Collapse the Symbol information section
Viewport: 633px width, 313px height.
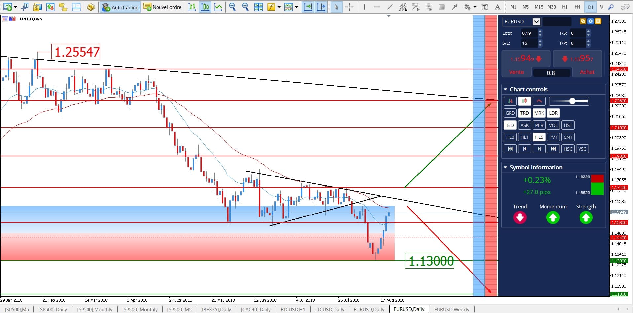coord(505,167)
